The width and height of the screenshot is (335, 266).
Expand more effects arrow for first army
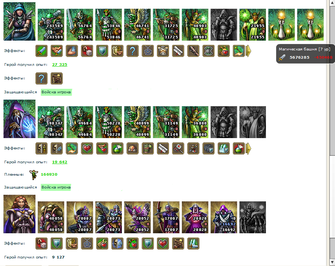[249, 51]
